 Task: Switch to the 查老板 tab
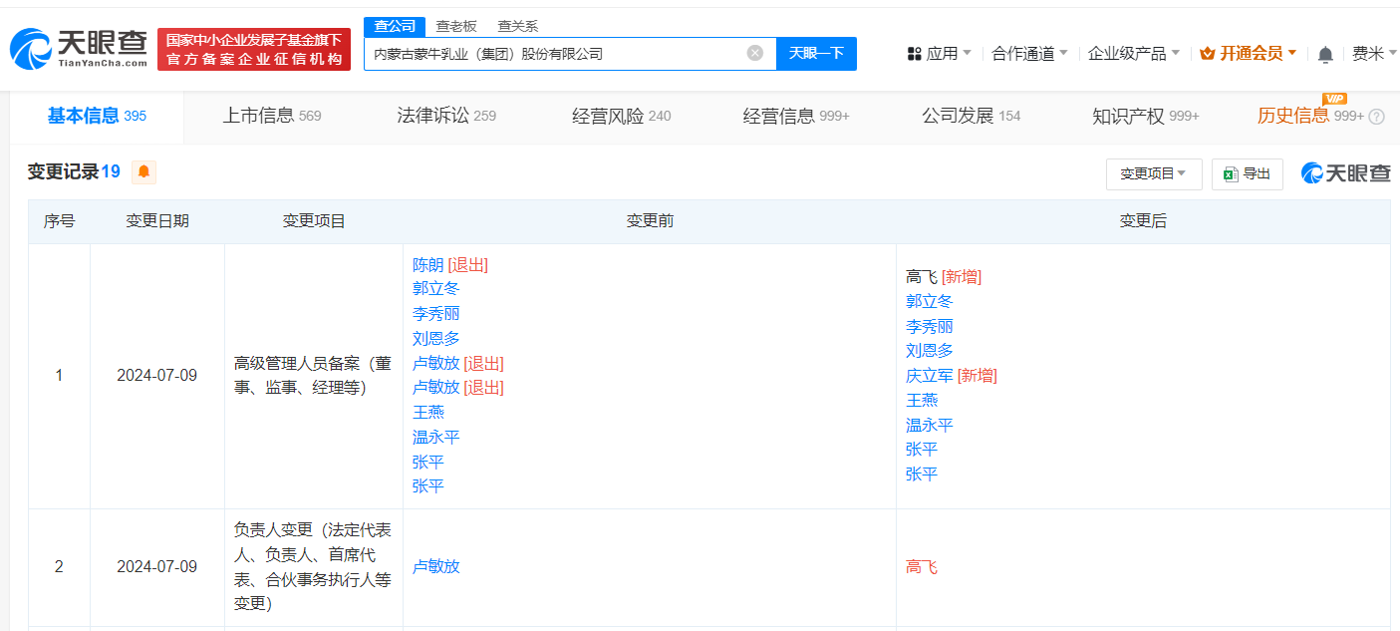[x=453, y=26]
